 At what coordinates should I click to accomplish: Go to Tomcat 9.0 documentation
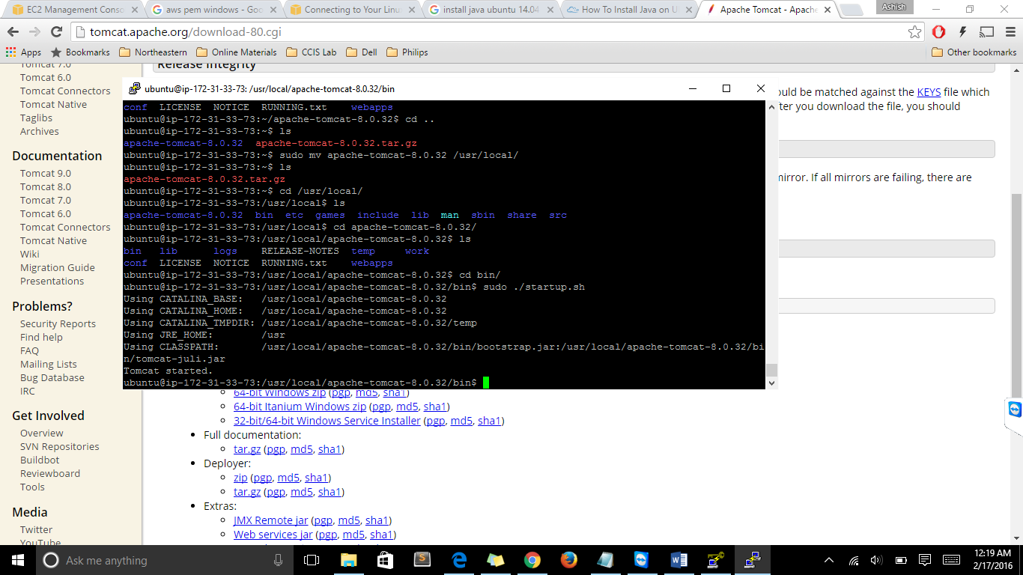(x=46, y=173)
